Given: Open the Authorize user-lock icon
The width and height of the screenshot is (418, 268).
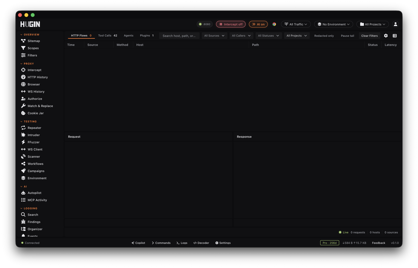Looking at the screenshot, I should [x=23, y=99].
